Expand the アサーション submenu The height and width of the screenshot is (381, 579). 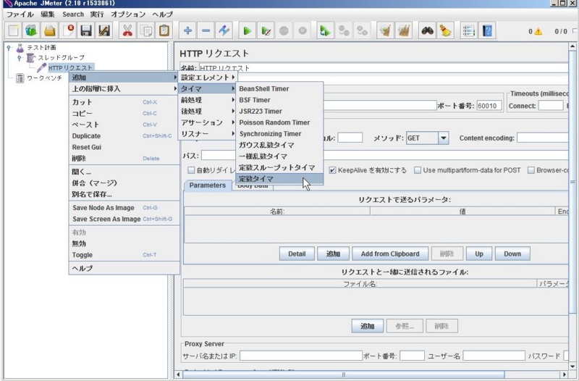click(x=208, y=122)
